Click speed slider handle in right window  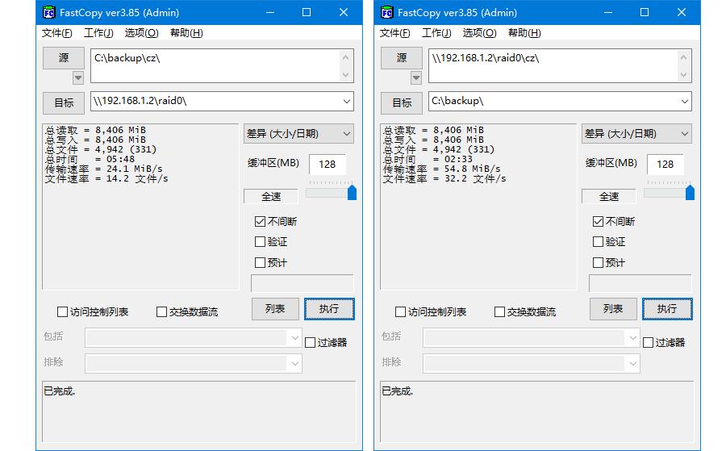690,192
